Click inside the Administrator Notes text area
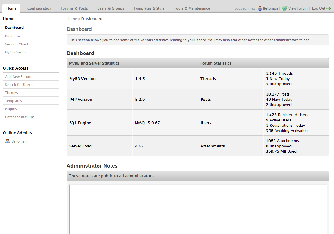 [x=198, y=209]
